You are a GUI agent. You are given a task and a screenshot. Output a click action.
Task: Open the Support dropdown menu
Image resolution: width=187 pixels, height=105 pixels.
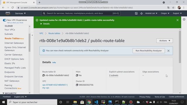click(x=177, y=13)
